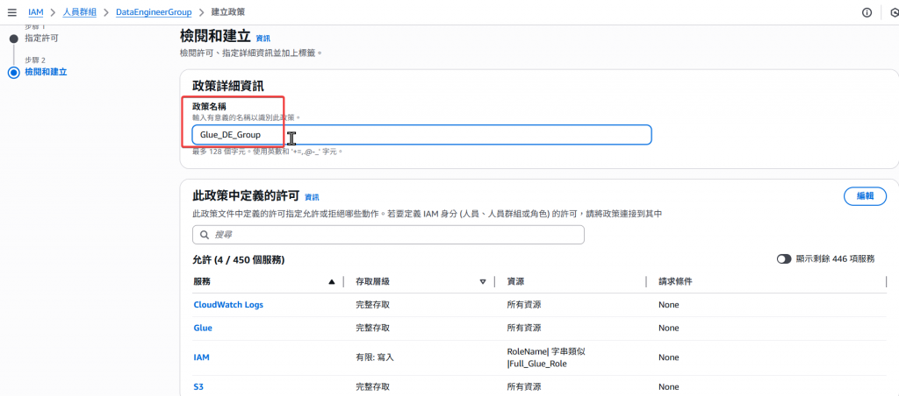Click 請求條件 column header
The width and height of the screenshot is (899, 396).
click(676, 281)
